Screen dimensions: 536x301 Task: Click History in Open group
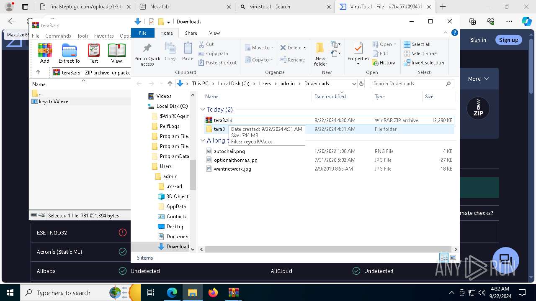click(x=384, y=63)
